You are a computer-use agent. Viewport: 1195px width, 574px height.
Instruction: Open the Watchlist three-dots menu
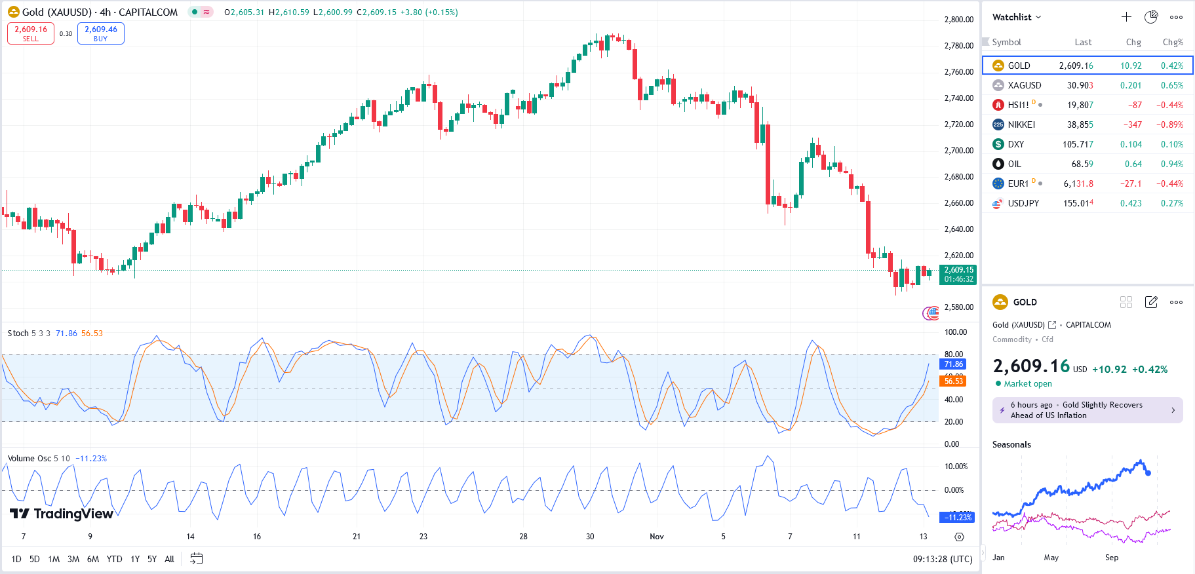pos(1176,17)
